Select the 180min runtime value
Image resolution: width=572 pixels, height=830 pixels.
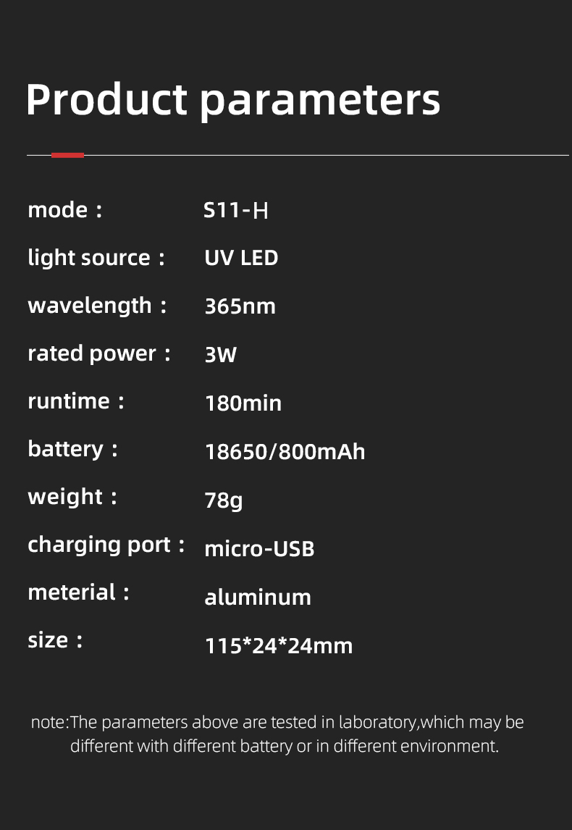pyautogui.click(x=243, y=403)
